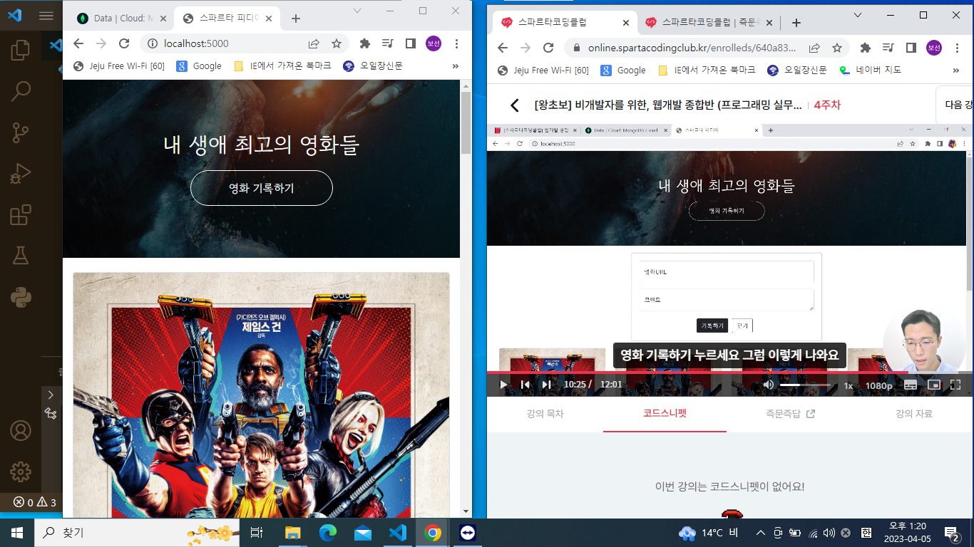Switch to Data Cloud MongoDB tab
Viewport: 974px width, 547px height.
[x=121, y=19]
